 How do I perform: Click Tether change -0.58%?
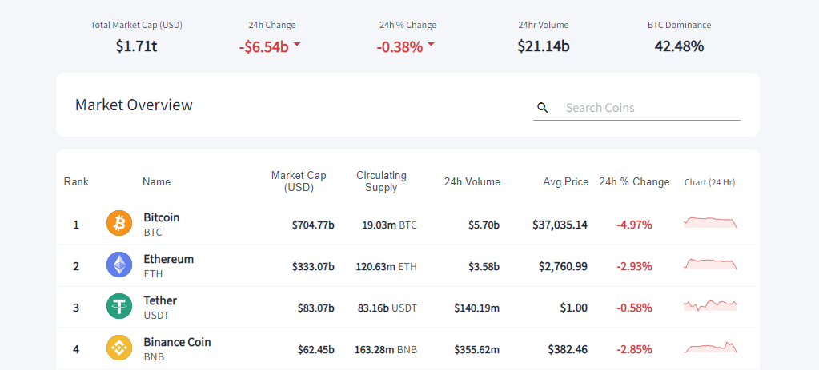634,308
